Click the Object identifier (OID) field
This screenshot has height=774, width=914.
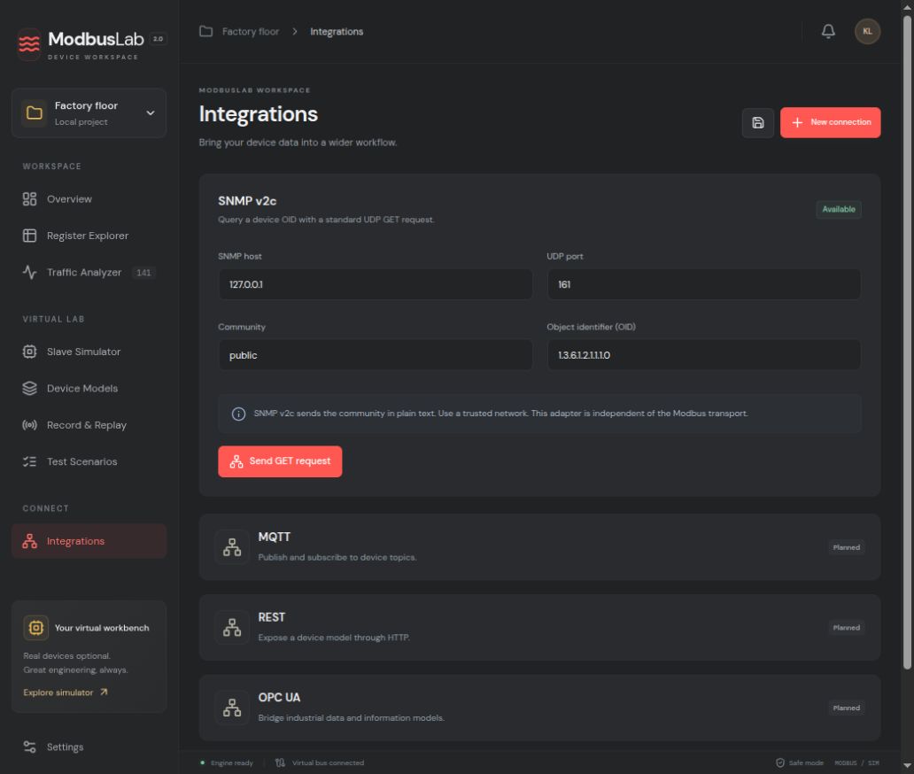click(703, 355)
